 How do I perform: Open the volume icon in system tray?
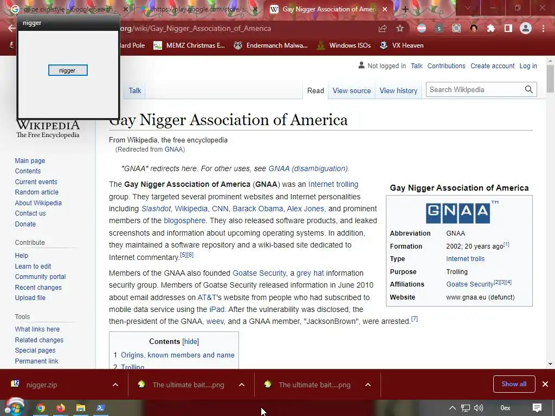478,408
